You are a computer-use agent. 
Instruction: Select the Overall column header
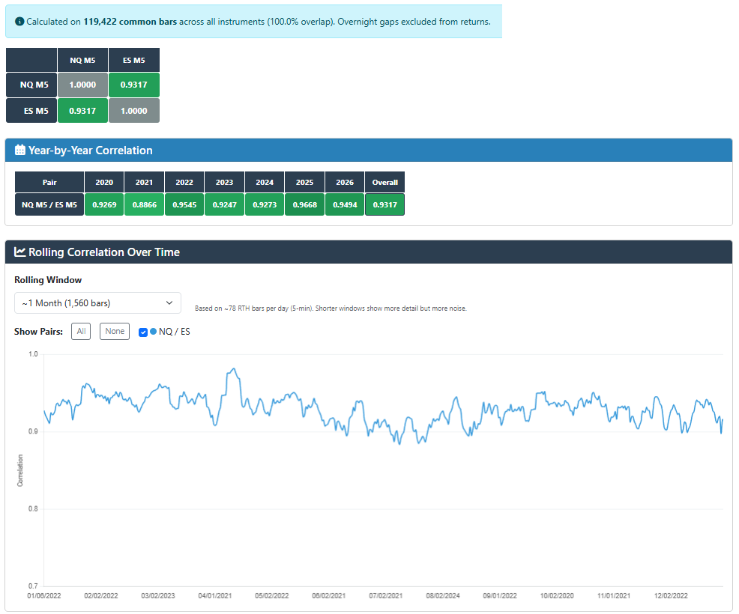tap(384, 182)
